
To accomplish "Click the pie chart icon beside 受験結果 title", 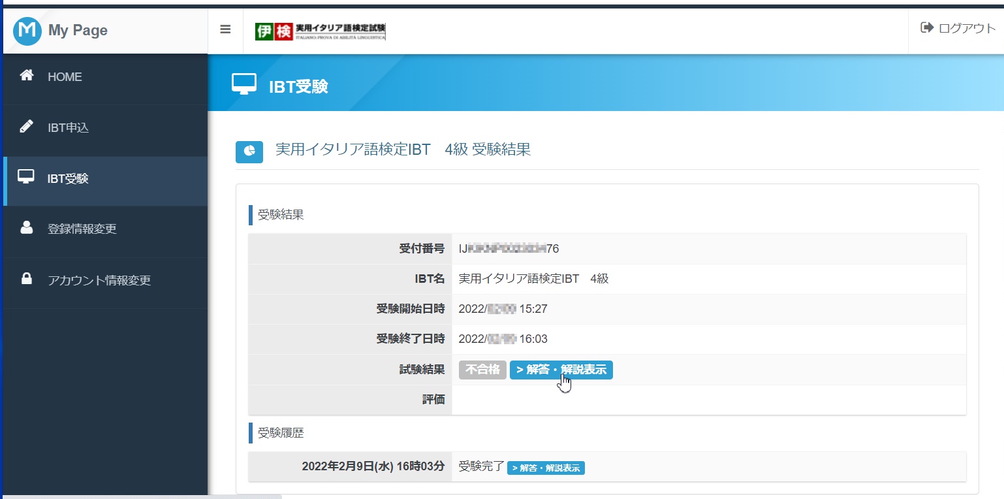I will [249, 151].
